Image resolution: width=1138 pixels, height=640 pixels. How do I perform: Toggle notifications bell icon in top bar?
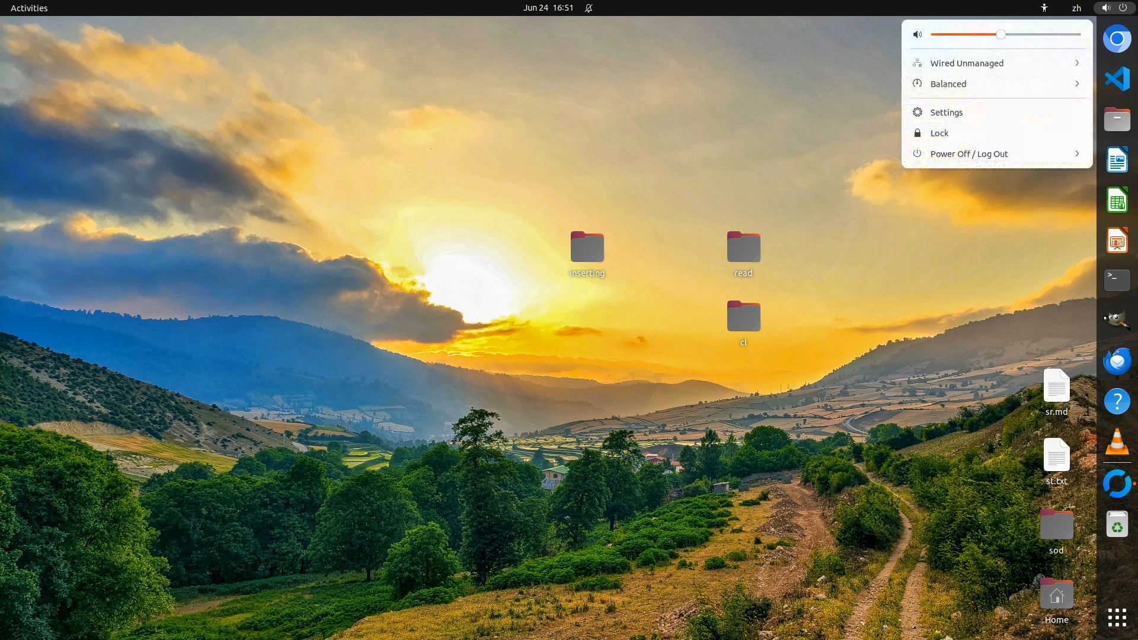tap(589, 8)
